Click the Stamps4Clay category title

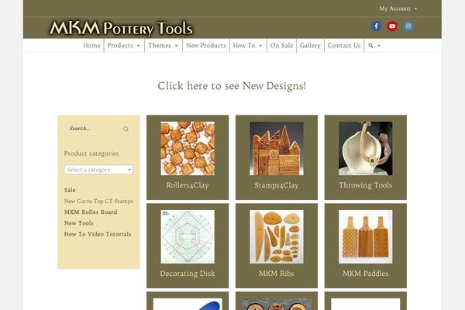[x=277, y=185]
